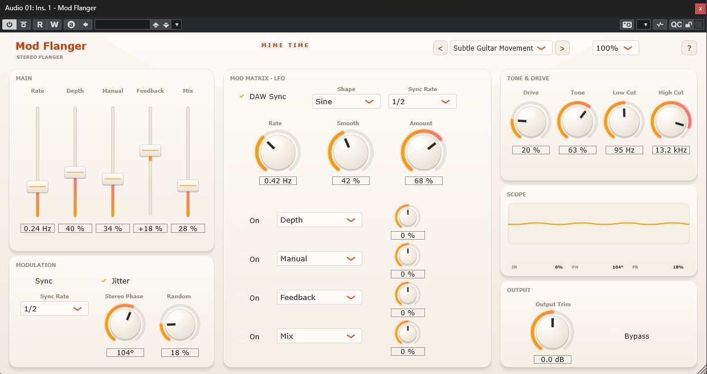Click the Feedback slider handle in Main
This screenshot has height=374, width=707.
coord(150,150)
